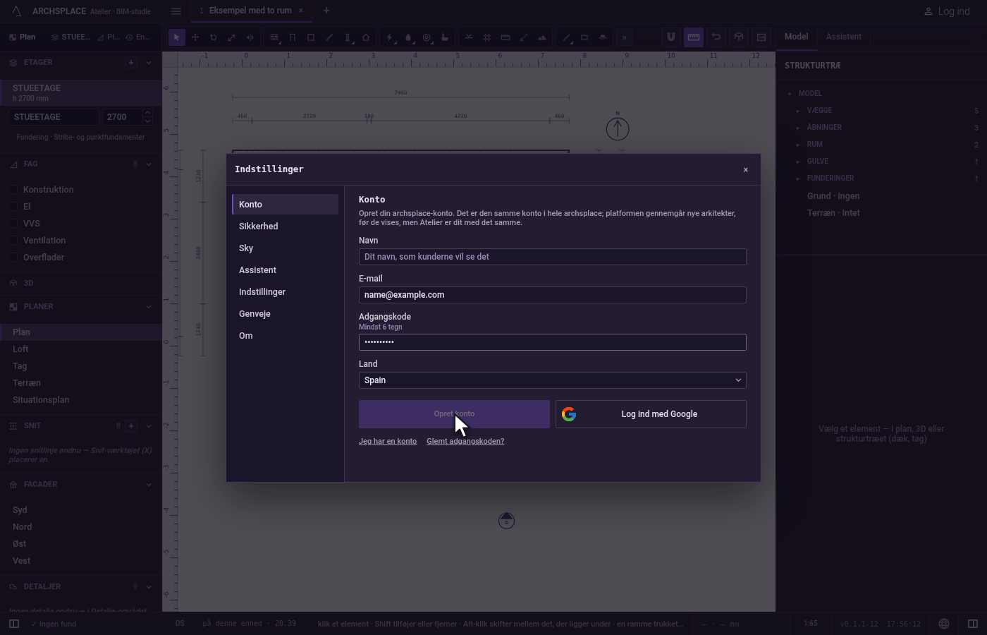Open the Land country dropdown

[553, 380]
